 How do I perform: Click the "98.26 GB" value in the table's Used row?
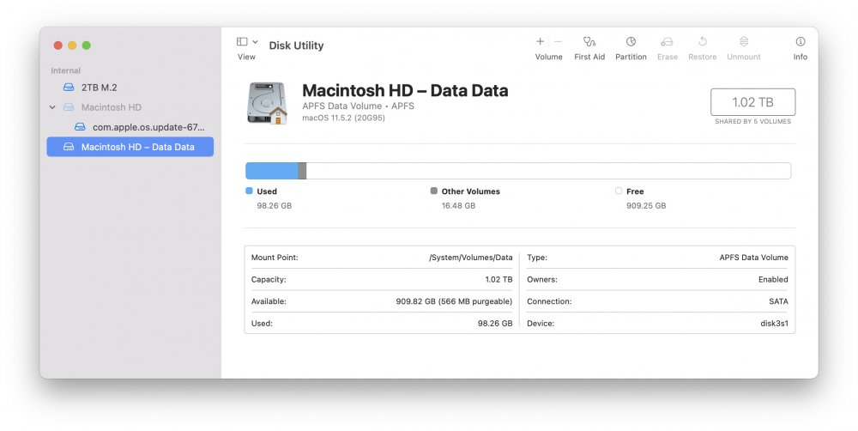(495, 323)
